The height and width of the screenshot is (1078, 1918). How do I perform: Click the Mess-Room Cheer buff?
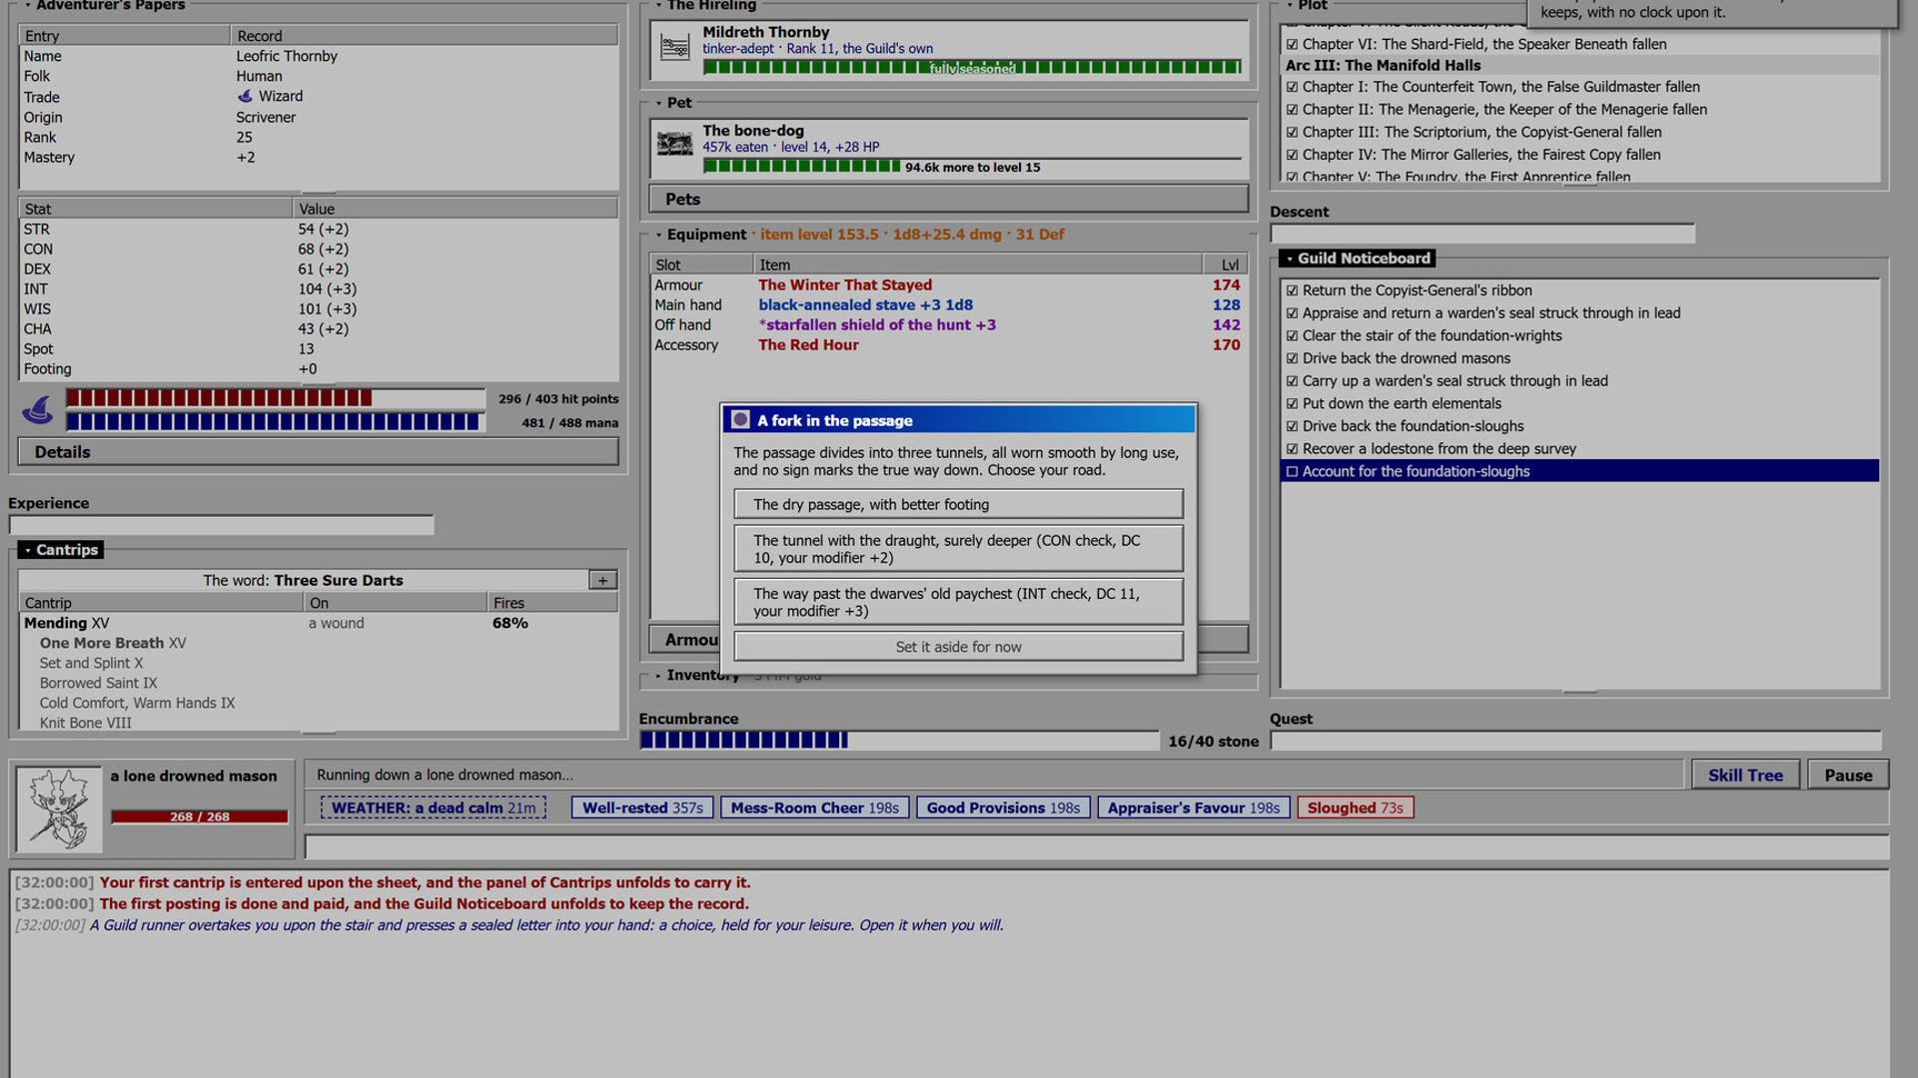coord(814,808)
